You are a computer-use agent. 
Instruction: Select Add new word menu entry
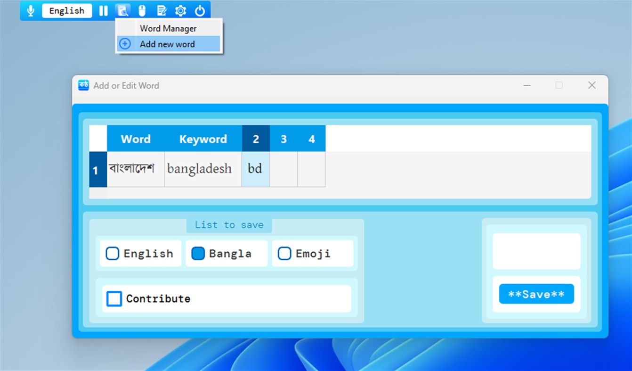(x=168, y=44)
